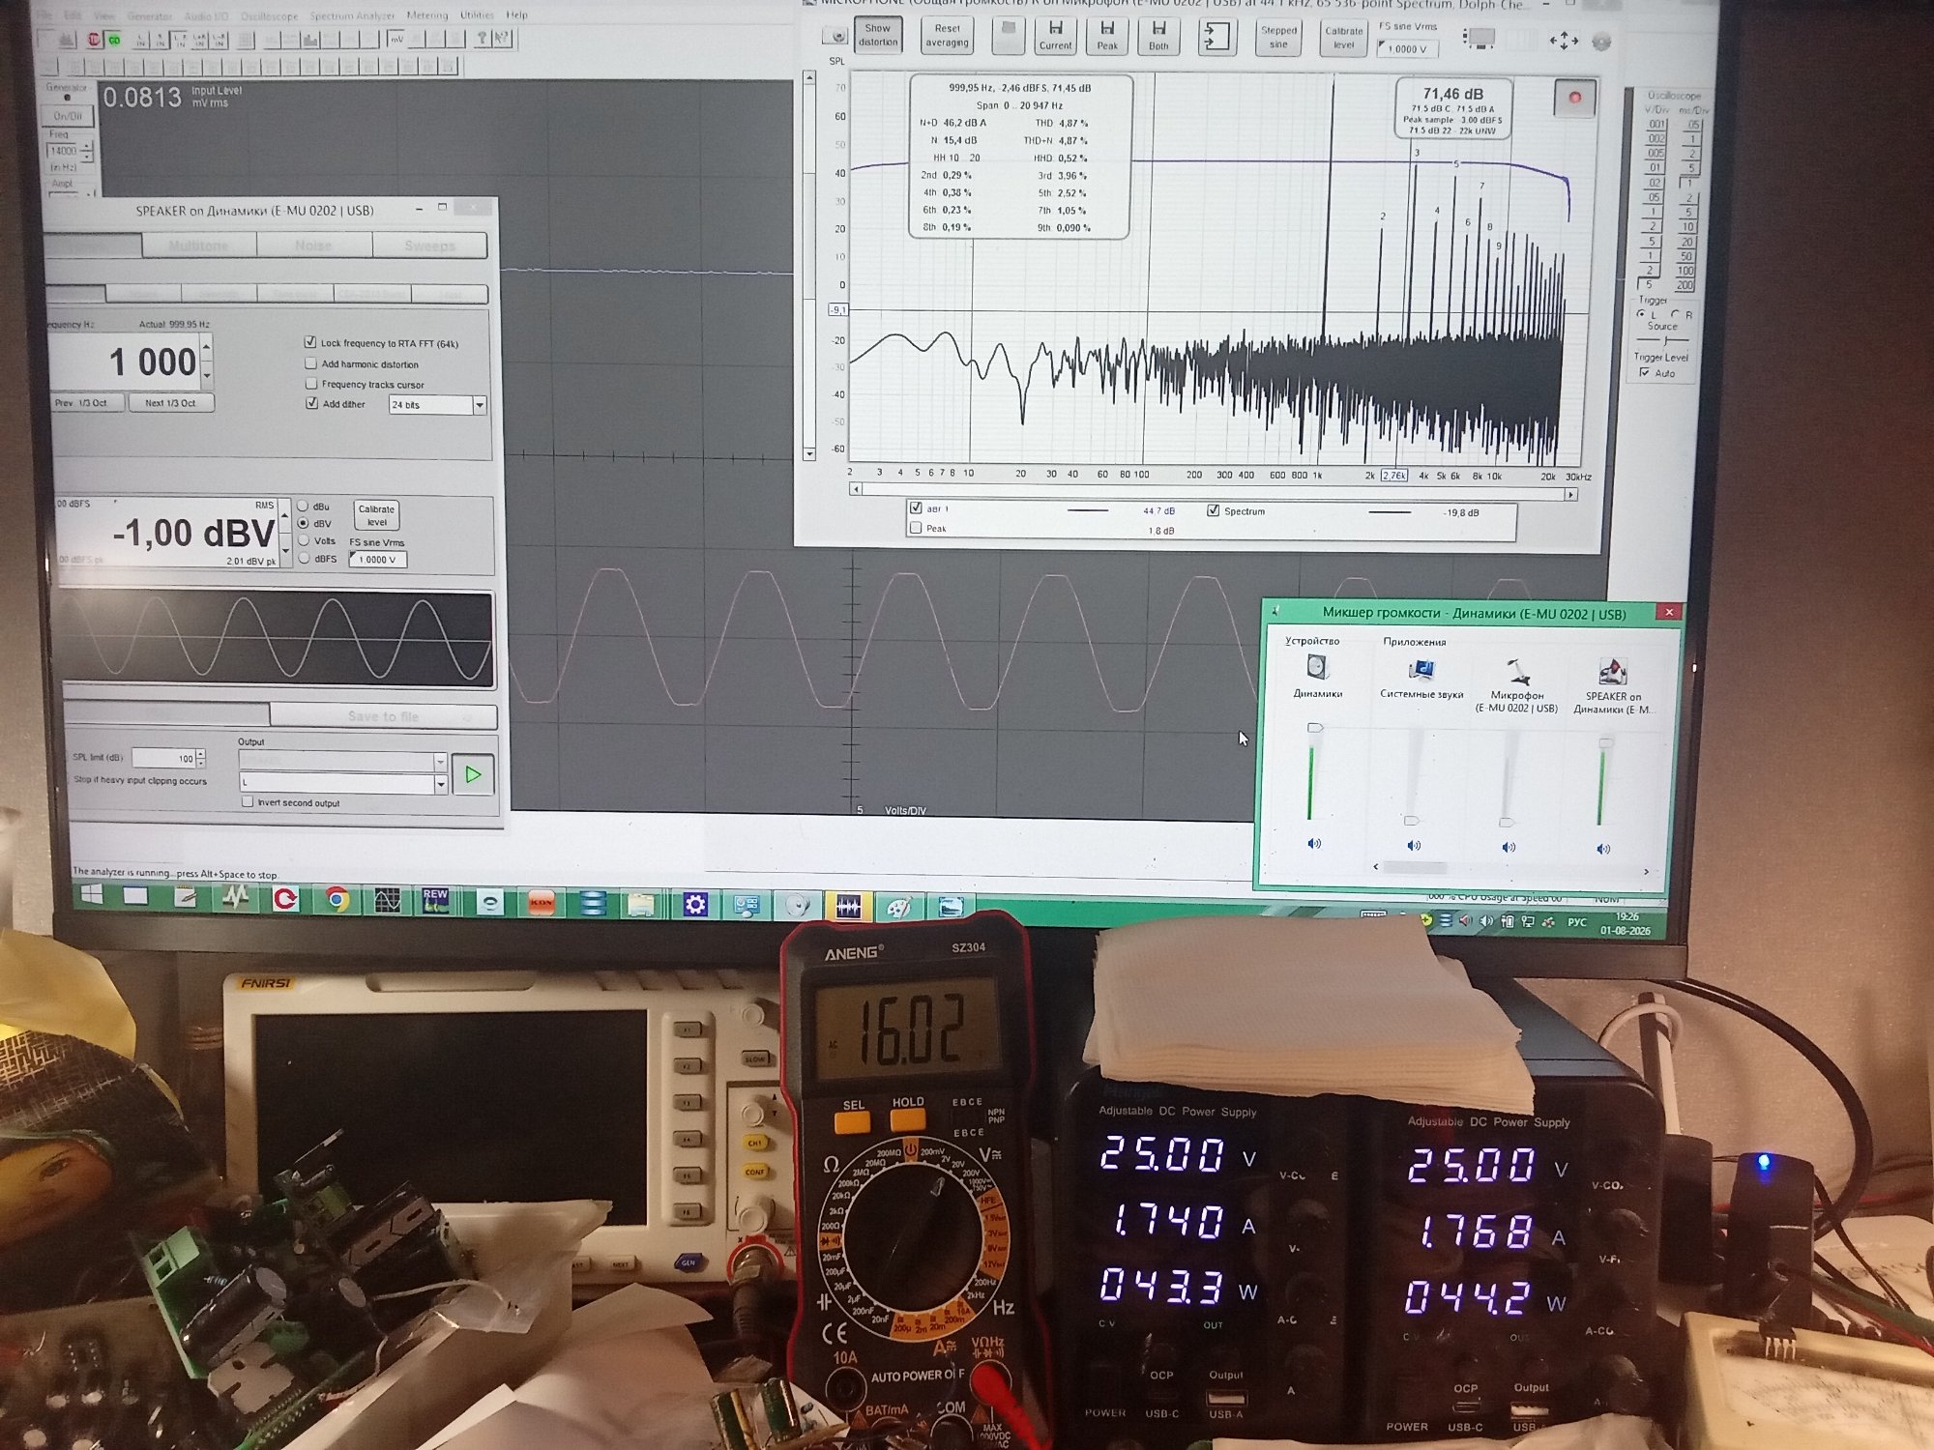Open the output channel L dropdown
This screenshot has height=1450, width=1934.
click(x=440, y=783)
